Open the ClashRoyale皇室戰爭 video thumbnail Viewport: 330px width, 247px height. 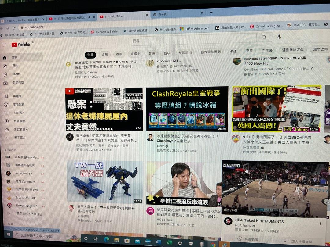point(187,109)
